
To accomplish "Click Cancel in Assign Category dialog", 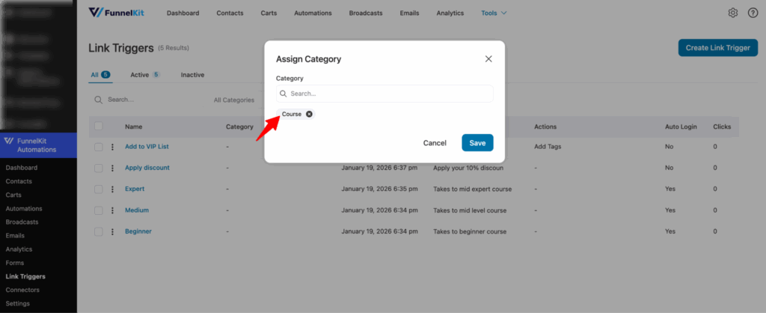I will coord(435,143).
